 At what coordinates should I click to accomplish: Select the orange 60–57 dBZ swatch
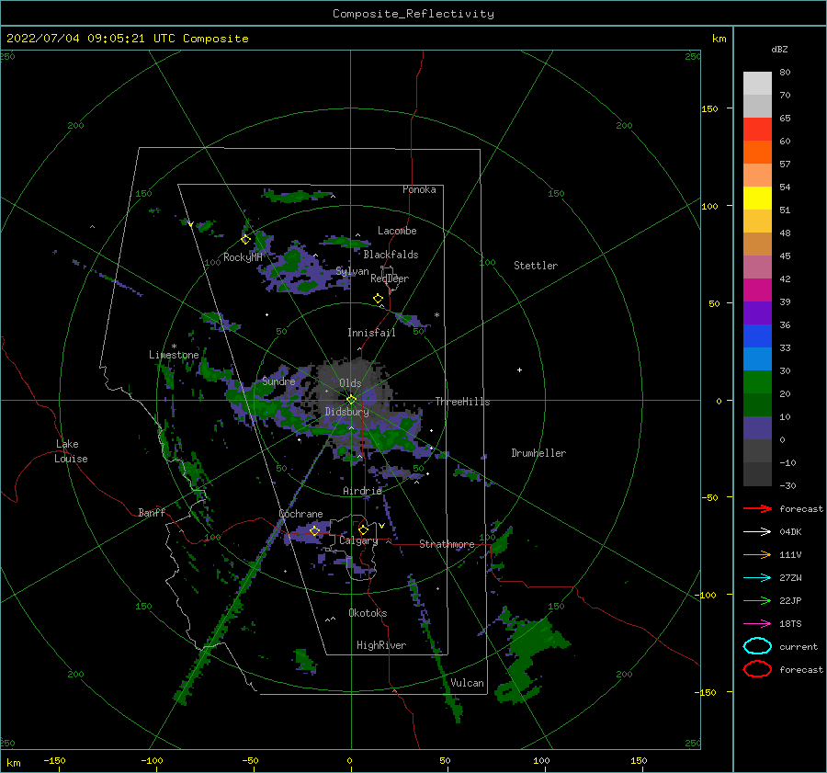[x=757, y=153]
